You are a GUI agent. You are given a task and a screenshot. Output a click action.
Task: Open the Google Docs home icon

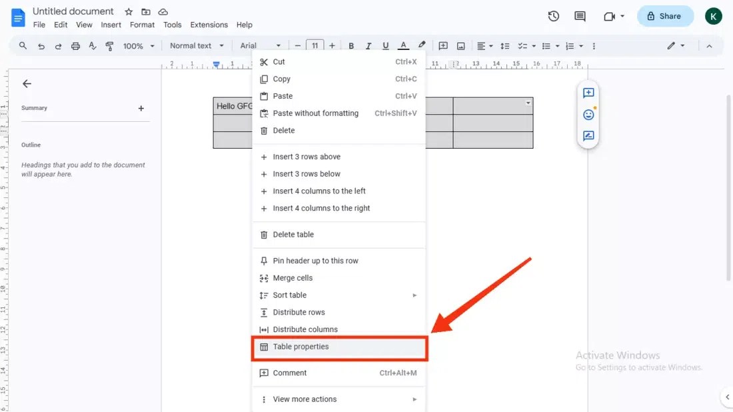17,17
